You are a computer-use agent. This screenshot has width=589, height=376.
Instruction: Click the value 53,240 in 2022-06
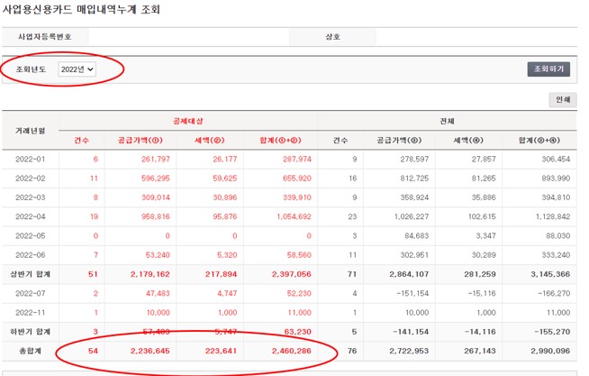(158, 255)
